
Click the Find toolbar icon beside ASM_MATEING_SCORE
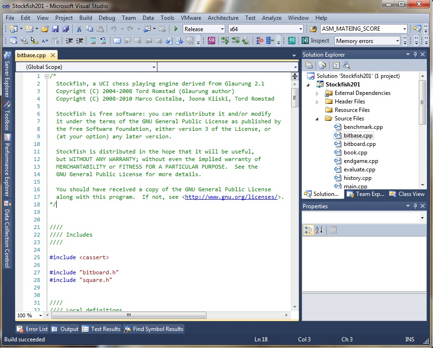(313, 29)
